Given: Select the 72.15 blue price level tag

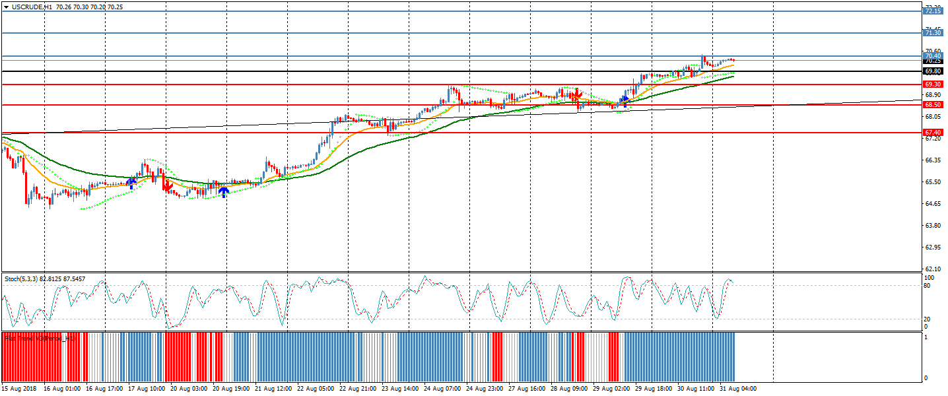Looking at the screenshot, I should pos(933,11).
